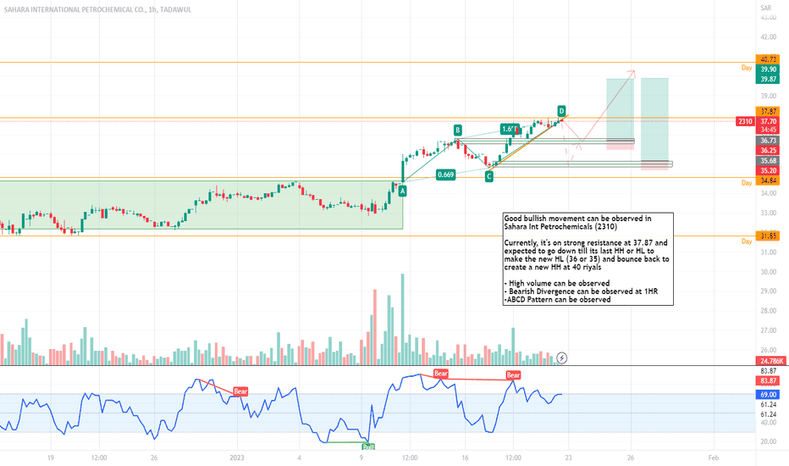Select the taller green long-position box near 35.68
Image resolution: width=789 pixels, height=466 pixels.
coord(654,120)
